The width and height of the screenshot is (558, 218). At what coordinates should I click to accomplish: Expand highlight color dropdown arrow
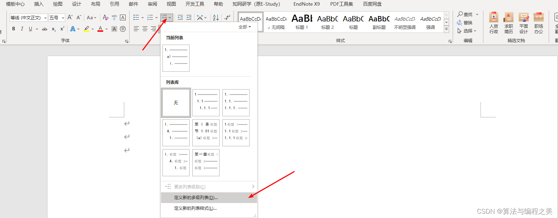click(92, 29)
